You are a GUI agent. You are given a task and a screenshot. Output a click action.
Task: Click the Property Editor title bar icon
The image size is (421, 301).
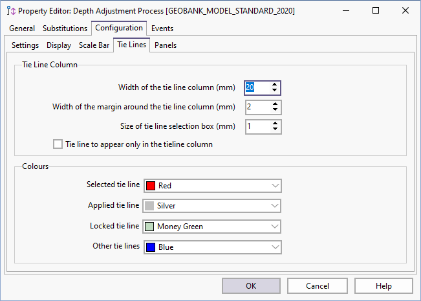click(10, 11)
